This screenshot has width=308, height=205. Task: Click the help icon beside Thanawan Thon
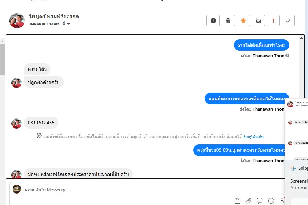pos(287,56)
